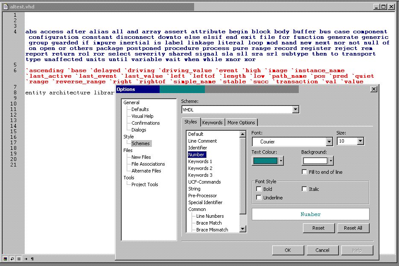Image resolution: width=399 pixels, height=266 pixels.
Task: Select Schemes in the options tree
Action: point(140,143)
